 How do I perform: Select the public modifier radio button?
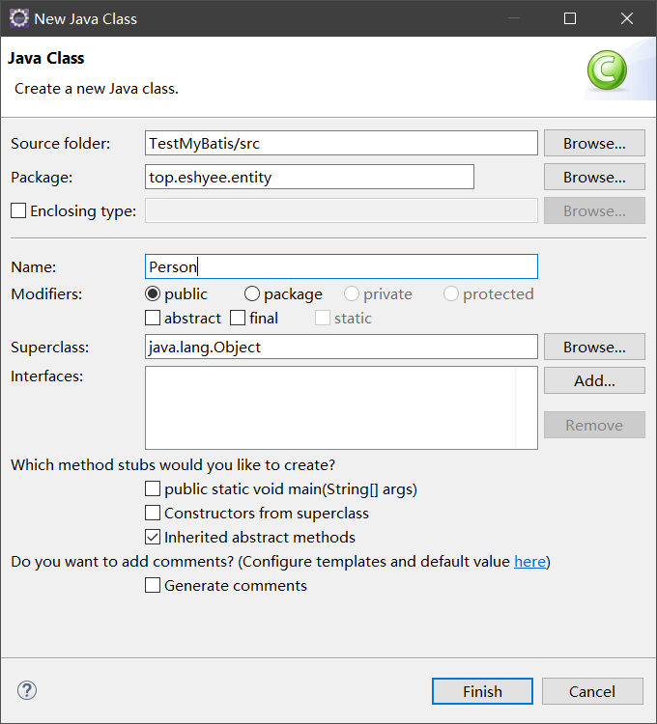[153, 293]
